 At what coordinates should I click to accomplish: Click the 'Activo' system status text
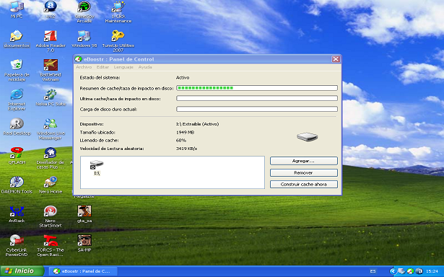183,77
